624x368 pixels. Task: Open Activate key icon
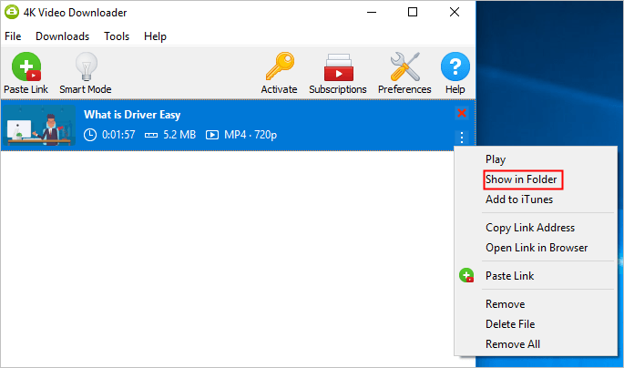(x=280, y=66)
